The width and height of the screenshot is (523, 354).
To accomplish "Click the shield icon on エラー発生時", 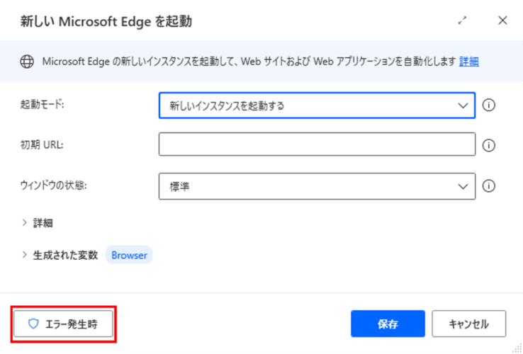I will 33,324.
